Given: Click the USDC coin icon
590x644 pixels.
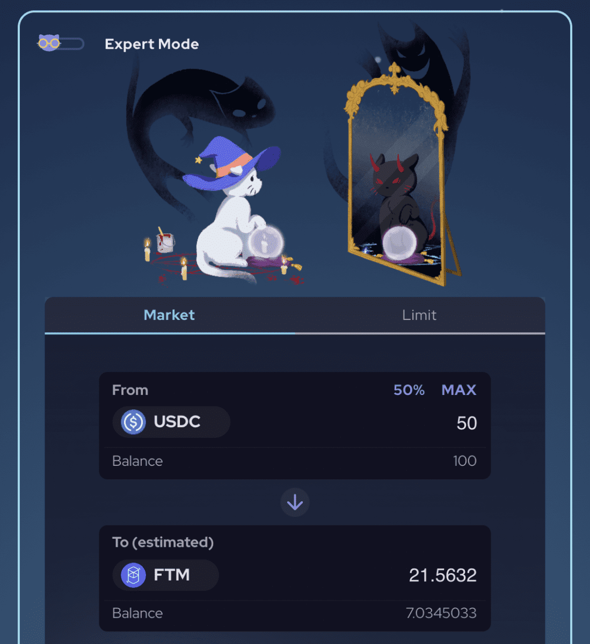Looking at the screenshot, I should click(133, 422).
